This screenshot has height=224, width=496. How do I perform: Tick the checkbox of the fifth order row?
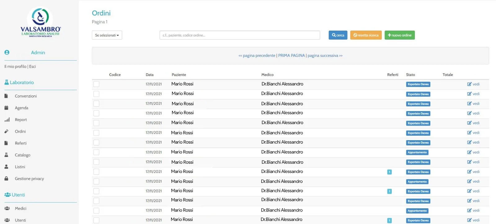(96, 123)
